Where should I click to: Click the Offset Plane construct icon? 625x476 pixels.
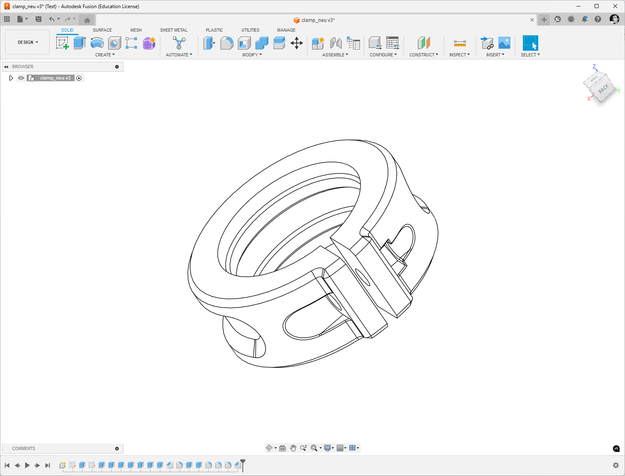(424, 43)
